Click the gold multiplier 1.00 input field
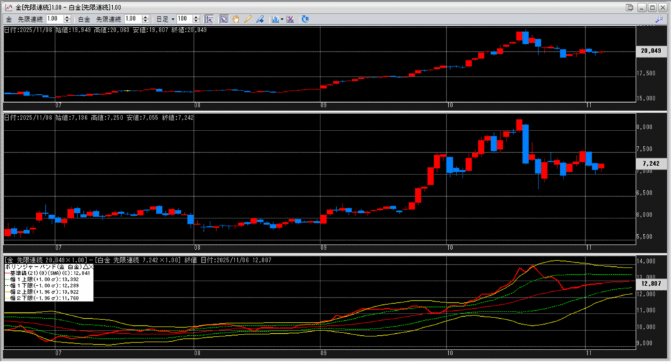 [54, 19]
